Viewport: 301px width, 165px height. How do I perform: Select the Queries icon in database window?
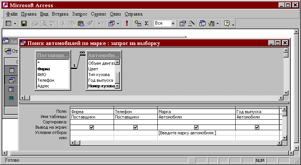tap(11, 80)
